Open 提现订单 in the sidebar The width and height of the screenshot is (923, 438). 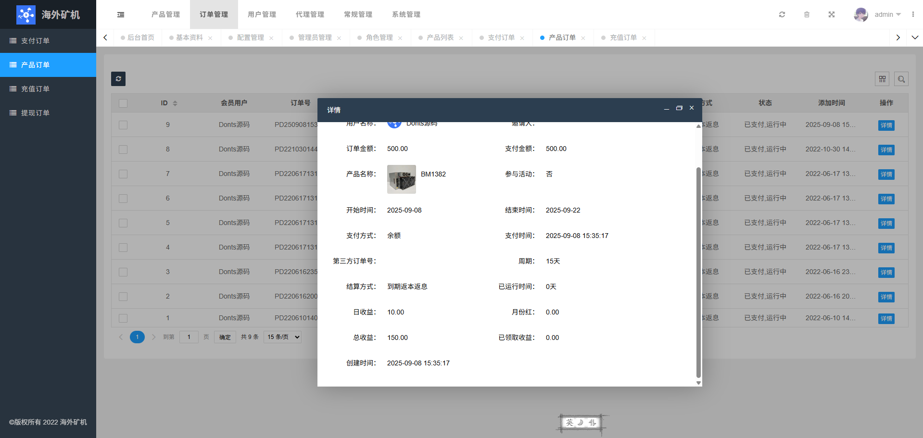[x=35, y=113]
